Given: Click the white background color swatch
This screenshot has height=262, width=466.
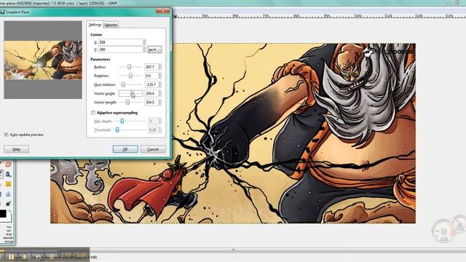Looking at the screenshot, I should pyautogui.click(x=9, y=218).
